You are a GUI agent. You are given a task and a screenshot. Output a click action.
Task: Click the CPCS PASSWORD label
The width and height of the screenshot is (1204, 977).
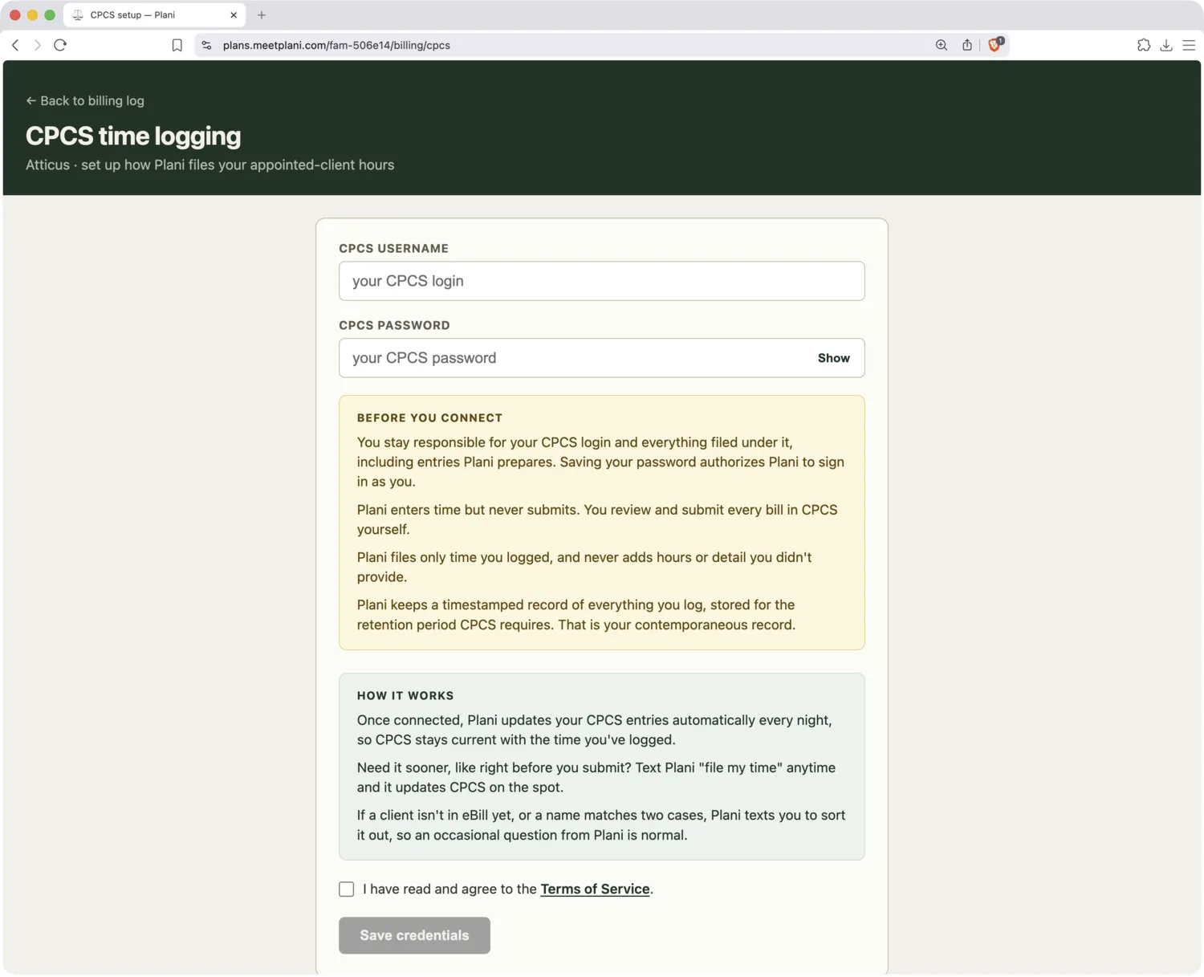pos(394,325)
